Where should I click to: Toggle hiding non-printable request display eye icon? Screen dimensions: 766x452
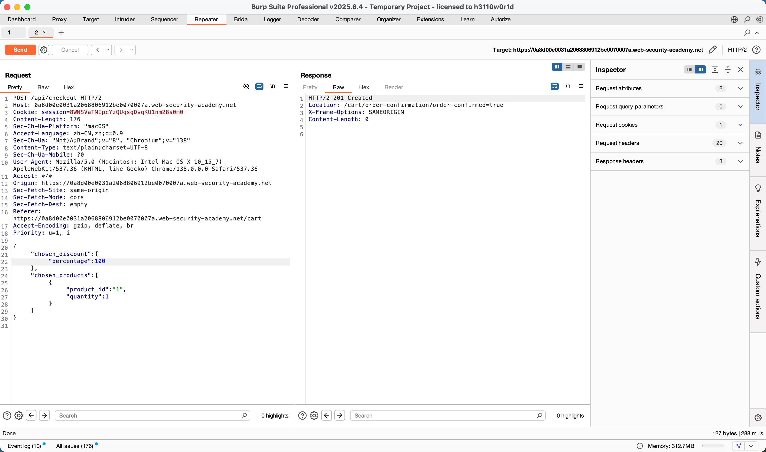[246, 86]
